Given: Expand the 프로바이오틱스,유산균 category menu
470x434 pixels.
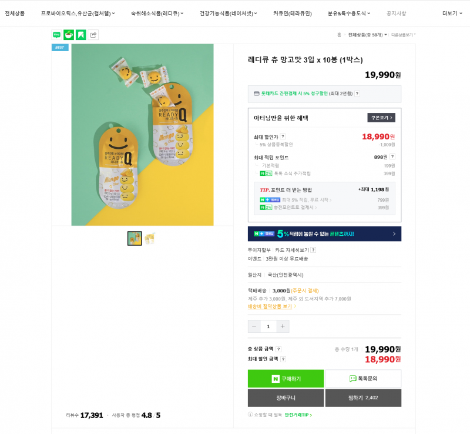Looking at the screenshot, I should click(x=78, y=14).
